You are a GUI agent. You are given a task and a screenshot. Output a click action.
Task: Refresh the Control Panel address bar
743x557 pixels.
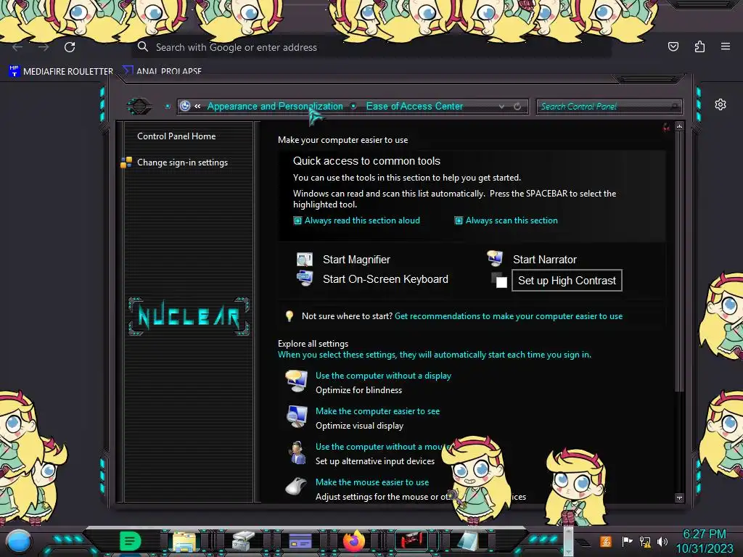517,107
